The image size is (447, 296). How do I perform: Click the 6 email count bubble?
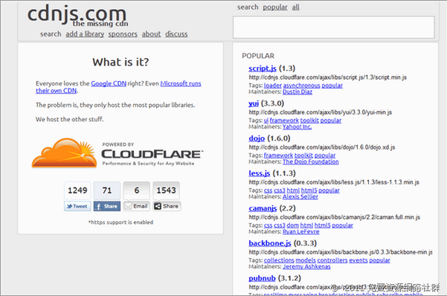coord(137,190)
